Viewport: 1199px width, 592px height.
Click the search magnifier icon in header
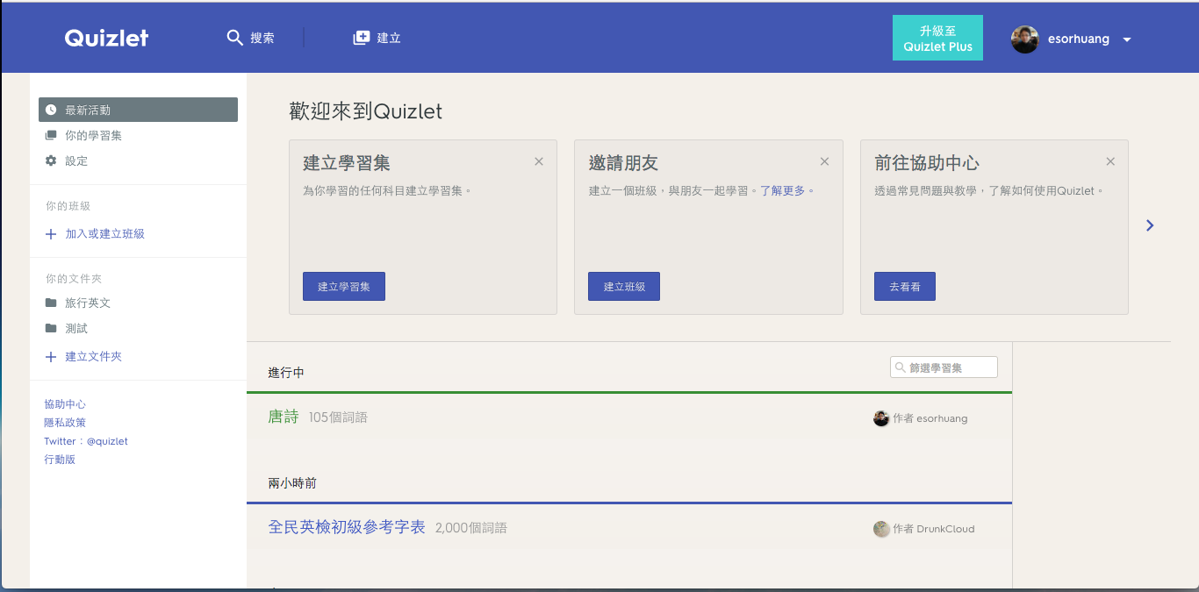[x=234, y=38]
